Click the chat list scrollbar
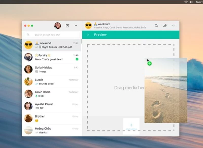 tap(81, 42)
